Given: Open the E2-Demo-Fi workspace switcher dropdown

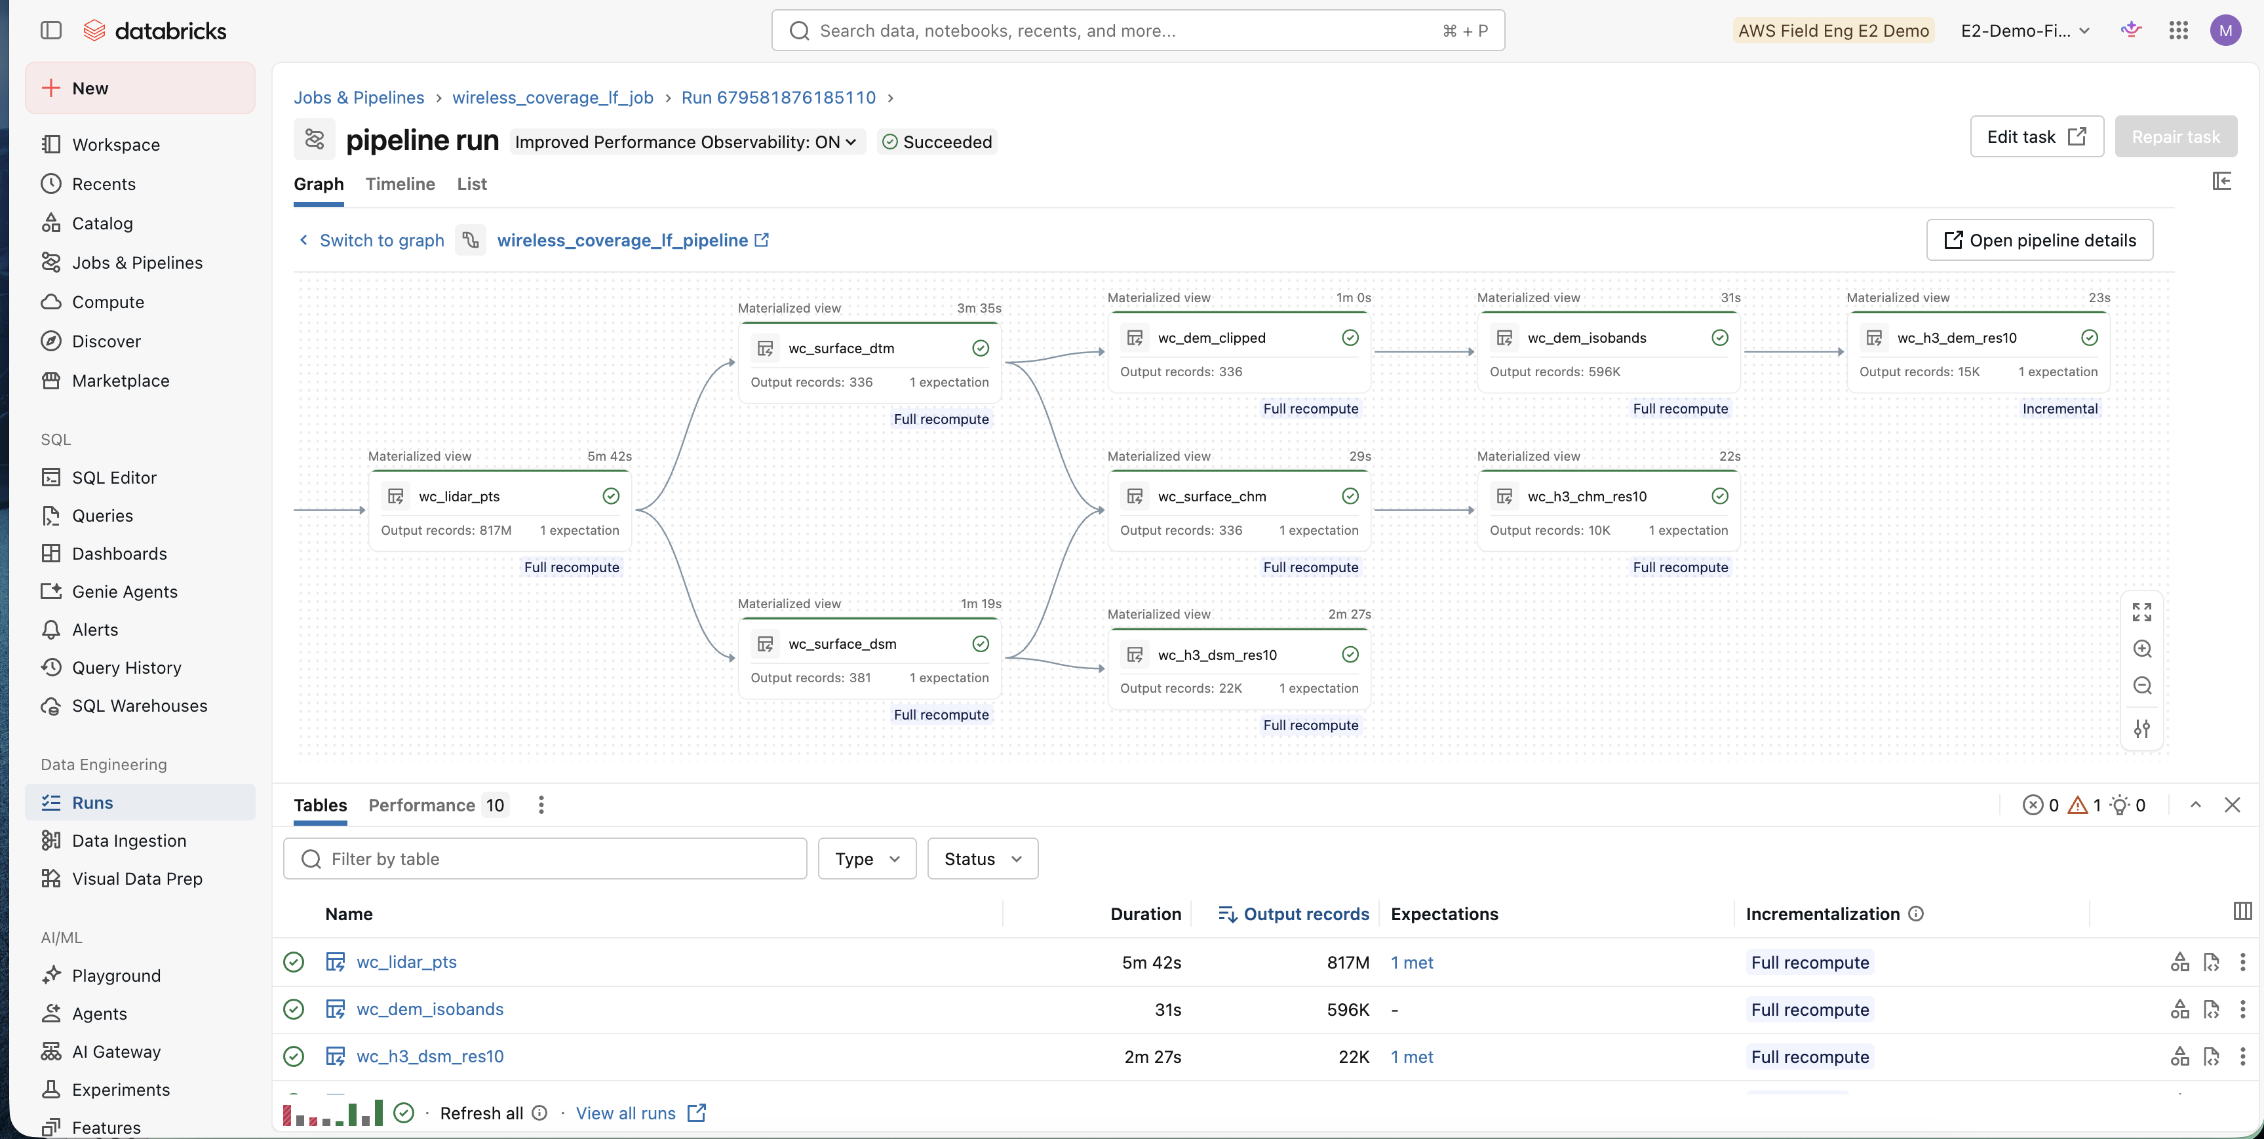Looking at the screenshot, I should coord(2025,30).
